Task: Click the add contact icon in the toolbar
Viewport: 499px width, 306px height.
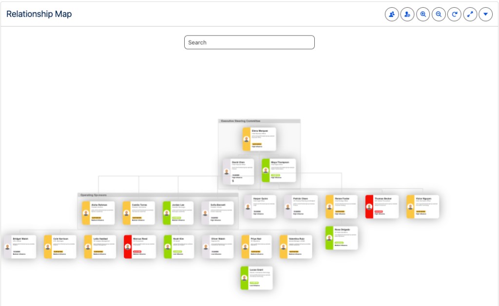Action: pos(392,14)
